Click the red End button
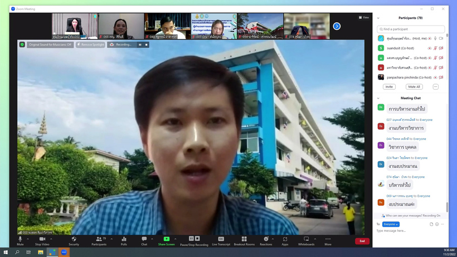 362,241
